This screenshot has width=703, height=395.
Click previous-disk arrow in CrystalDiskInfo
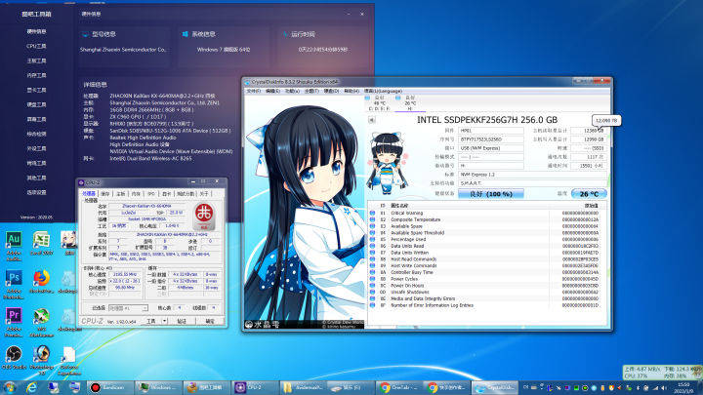click(371, 120)
